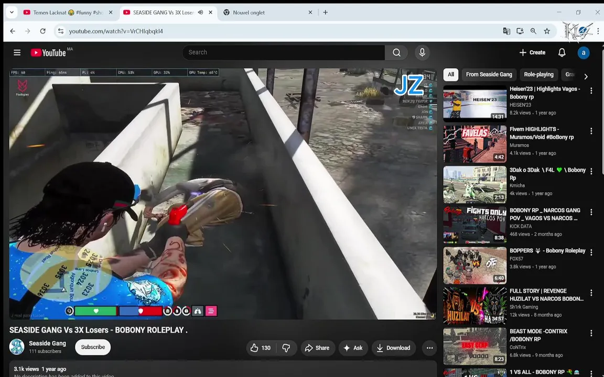Close the Temen Lacknat tab
The width and height of the screenshot is (604, 377).
point(111,13)
